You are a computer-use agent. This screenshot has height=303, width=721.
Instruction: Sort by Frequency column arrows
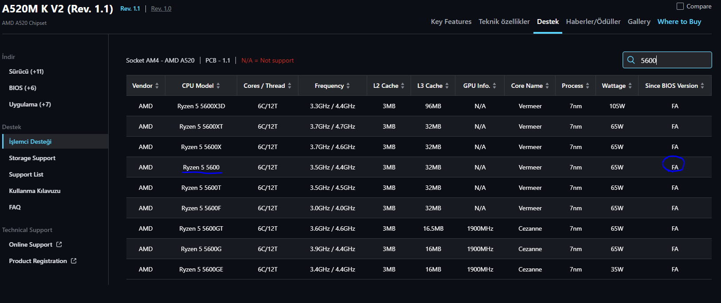click(x=348, y=86)
